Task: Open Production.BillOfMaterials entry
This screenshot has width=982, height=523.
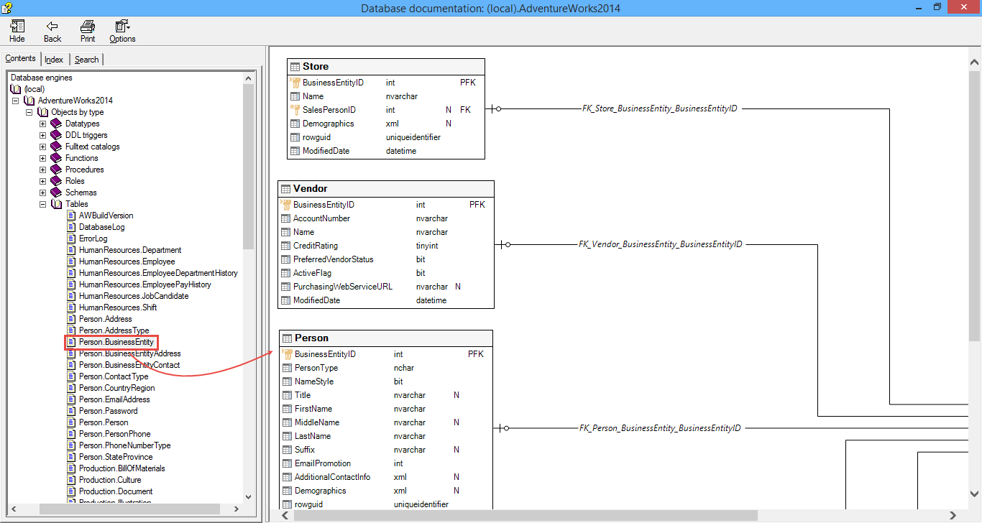Action: (x=121, y=468)
